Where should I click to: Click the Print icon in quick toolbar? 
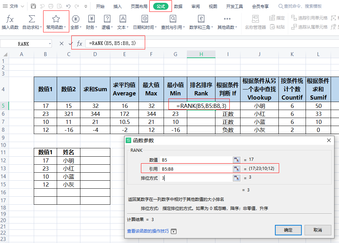(51, 6)
